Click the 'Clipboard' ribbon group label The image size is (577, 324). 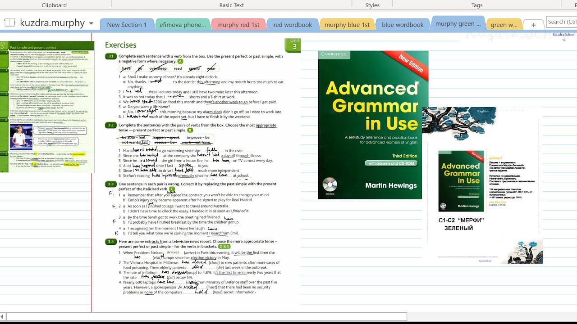pyautogui.click(x=54, y=5)
